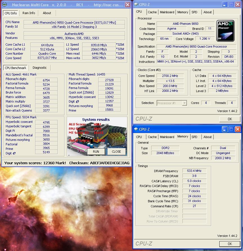Click the CPU Name field in Nuclearus
The image size is (243, 251).
point(74,23)
